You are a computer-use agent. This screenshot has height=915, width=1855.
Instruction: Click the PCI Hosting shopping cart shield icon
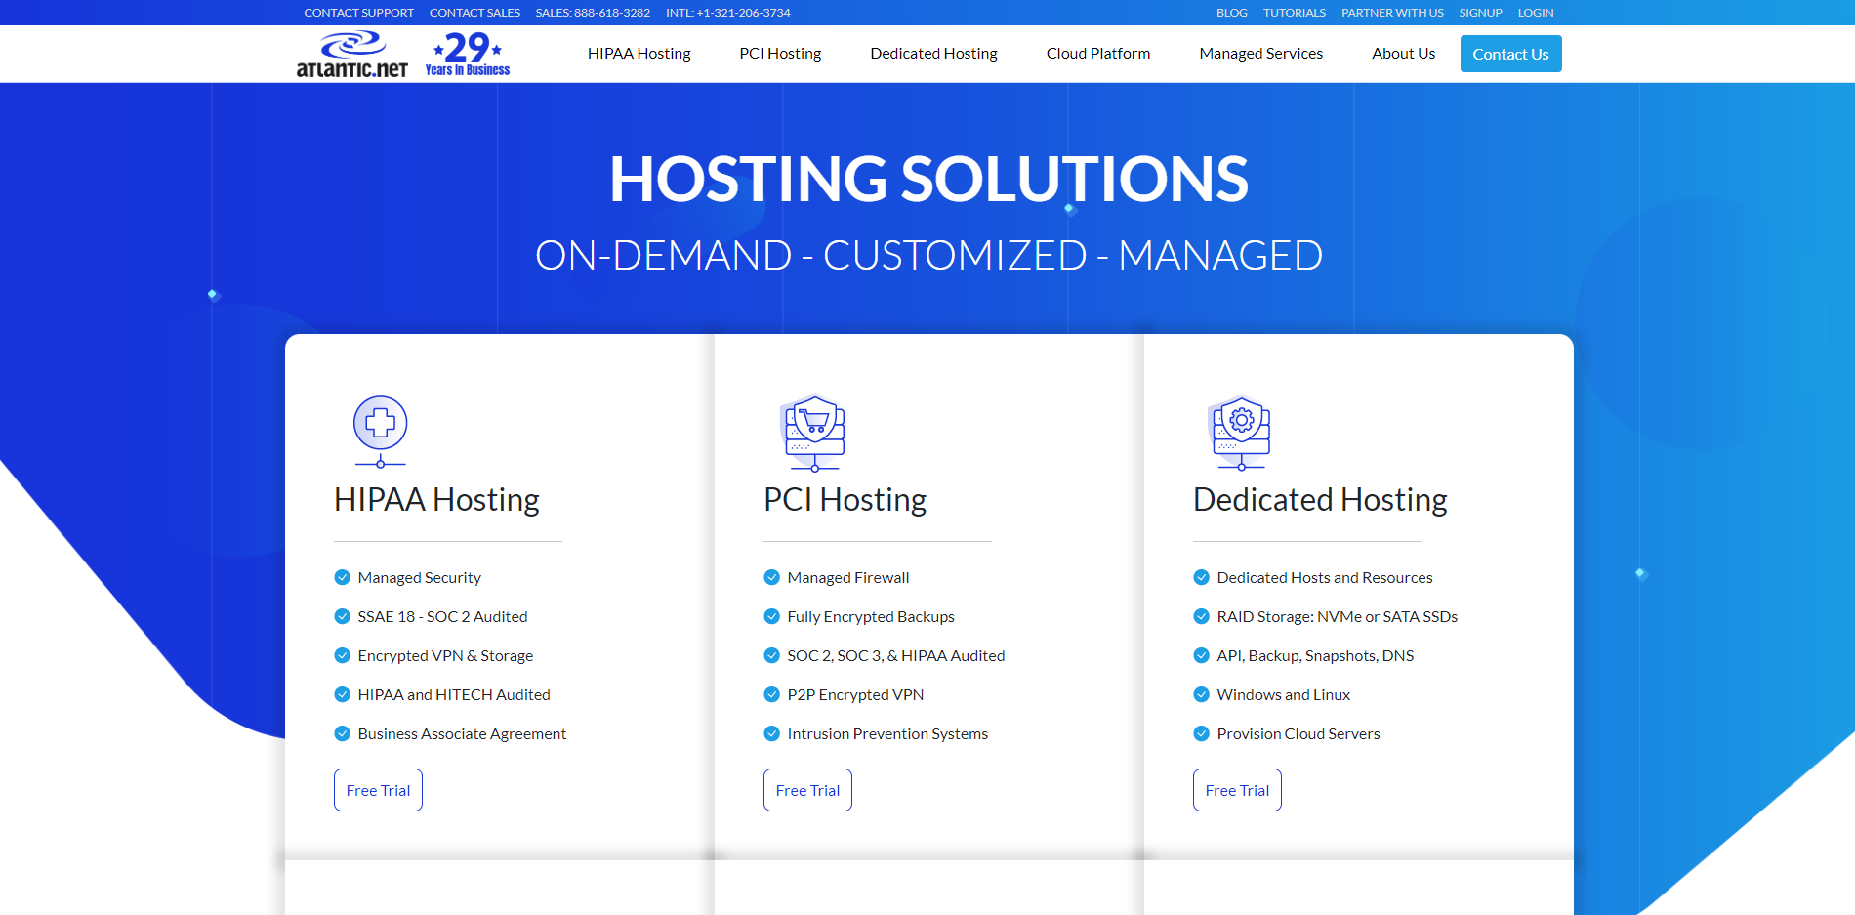tap(813, 433)
